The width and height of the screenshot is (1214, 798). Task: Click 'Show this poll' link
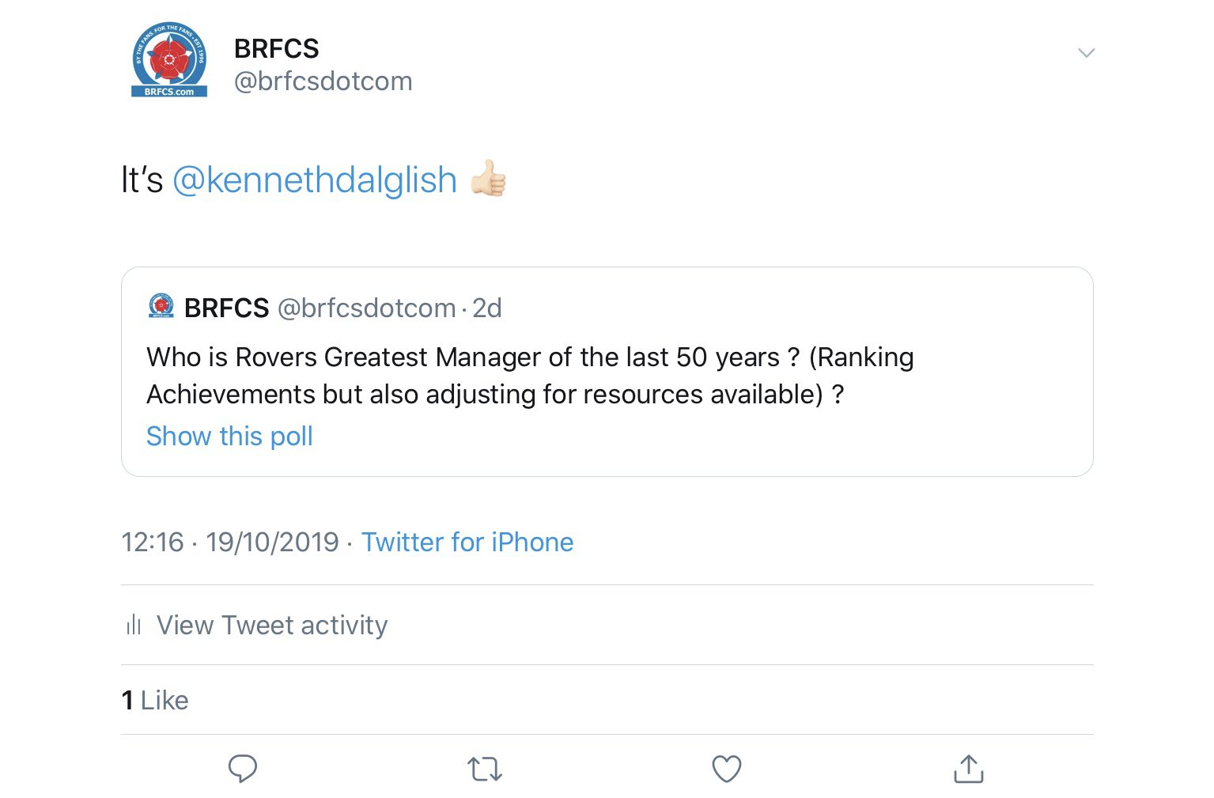pyautogui.click(x=229, y=436)
